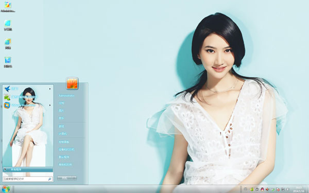Open Help and Support (帮助和支持)

[x=65, y=165]
